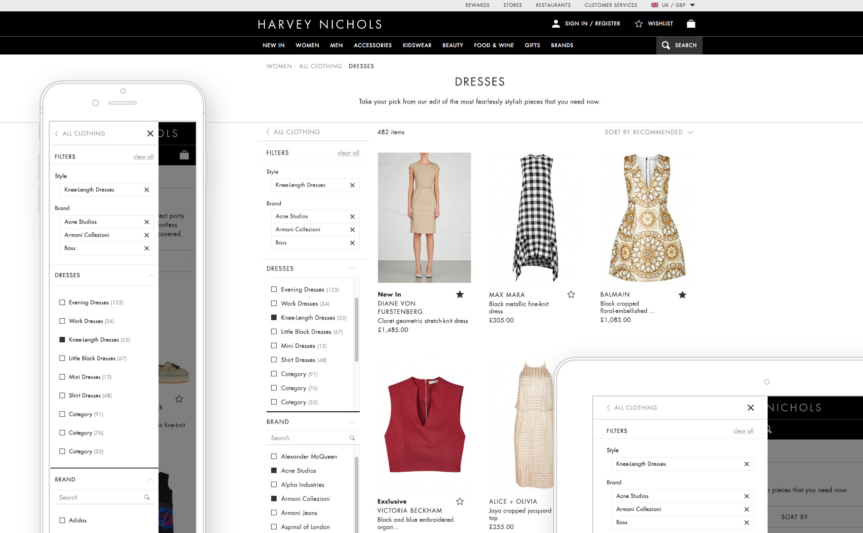Viewport: 863px width, 533px height.
Task: Click the search magnifier icon in navigation bar
Action: (666, 45)
